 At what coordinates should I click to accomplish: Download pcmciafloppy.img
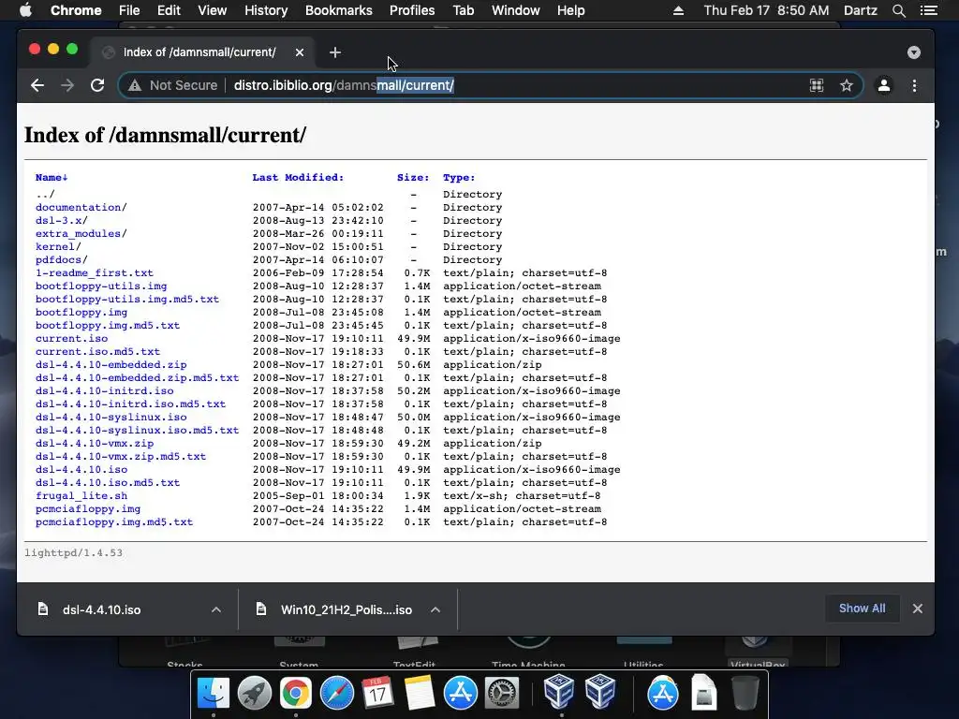[x=88, y=509]
